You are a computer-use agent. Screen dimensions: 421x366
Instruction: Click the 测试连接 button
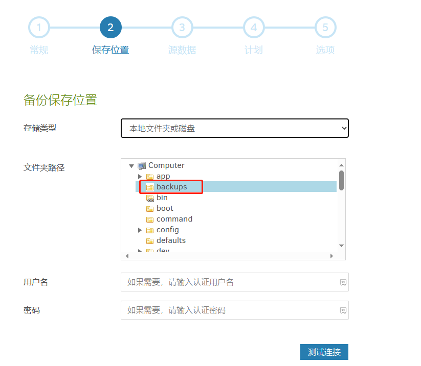[324, 352]
